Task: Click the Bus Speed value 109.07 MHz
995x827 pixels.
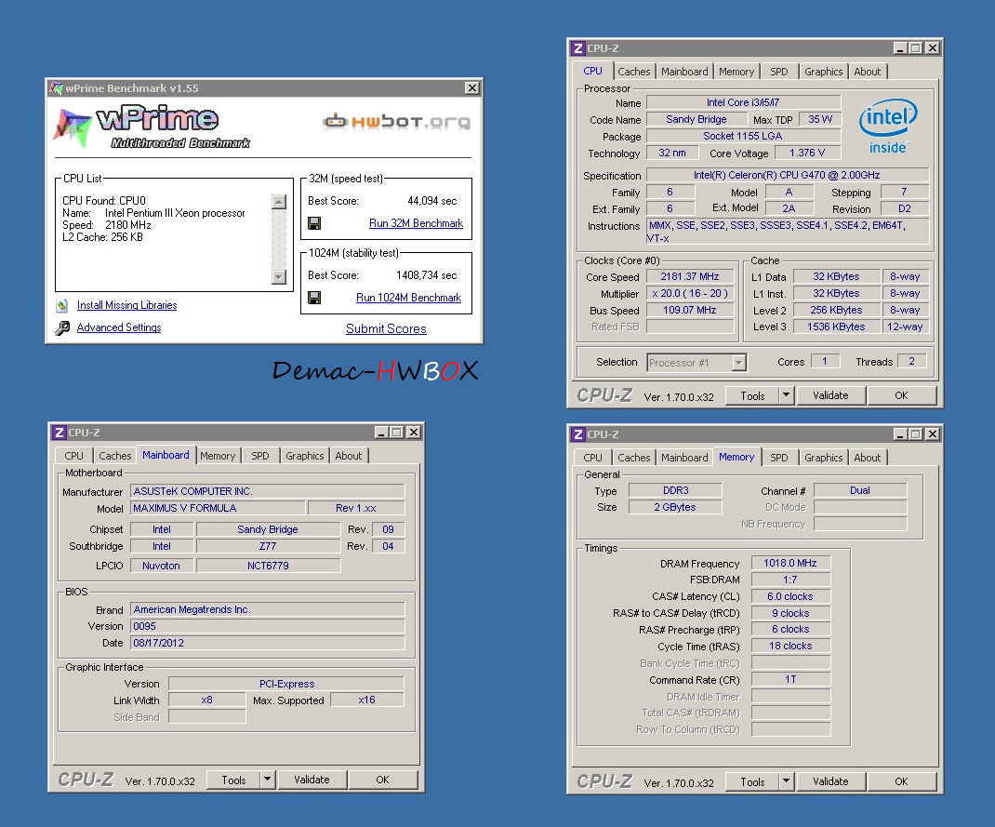Action: click(690, 310)
